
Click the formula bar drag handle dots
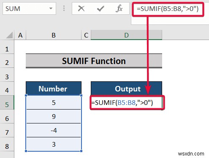[x=64, y=8]
